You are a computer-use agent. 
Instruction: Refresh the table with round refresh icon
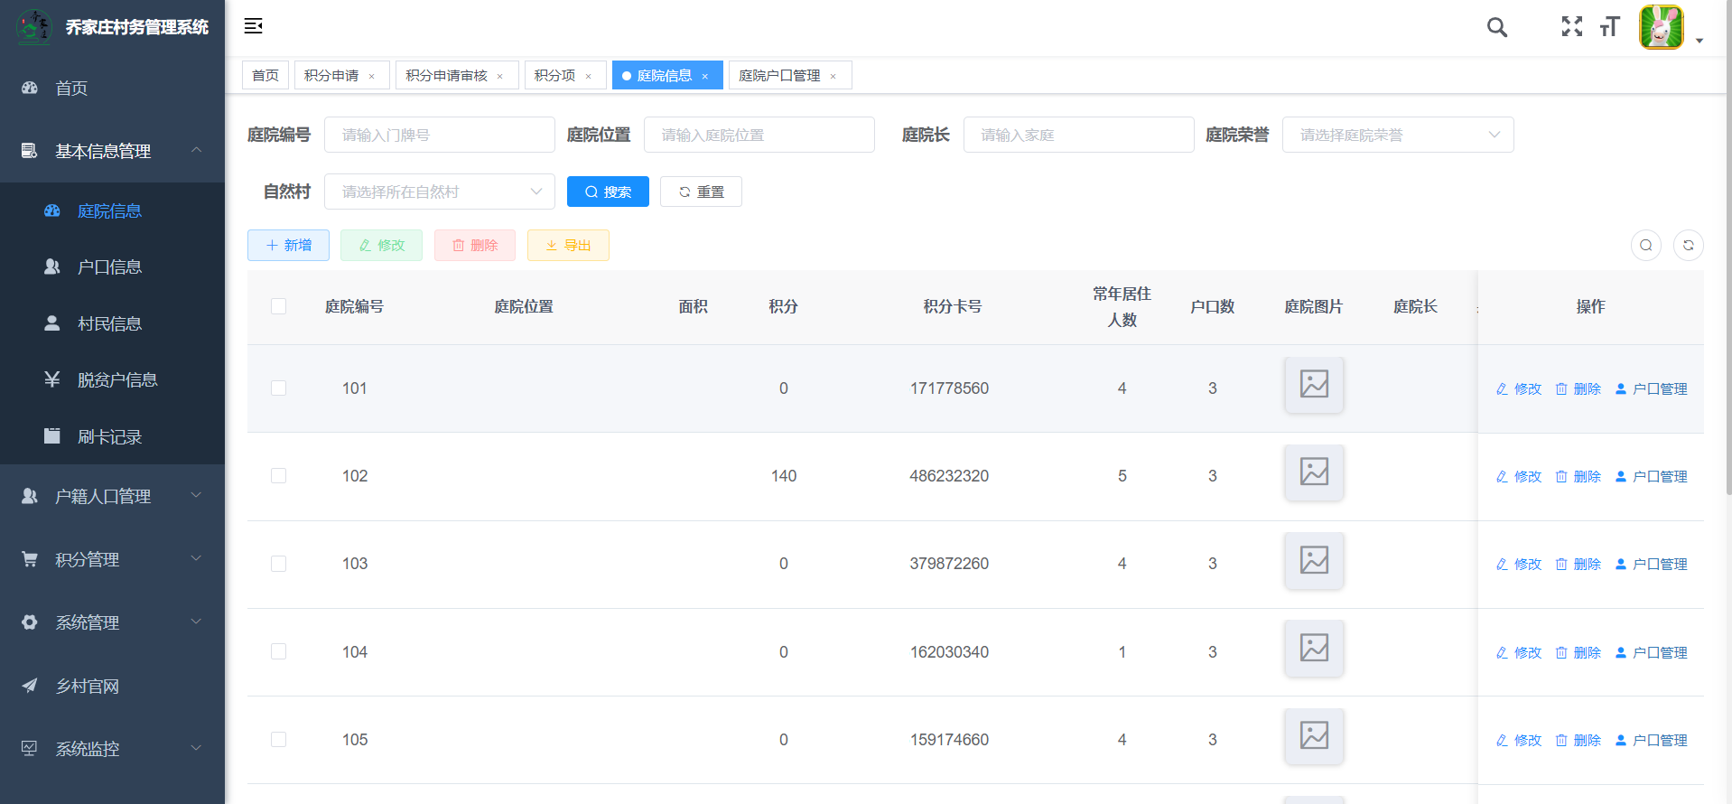1688,245
